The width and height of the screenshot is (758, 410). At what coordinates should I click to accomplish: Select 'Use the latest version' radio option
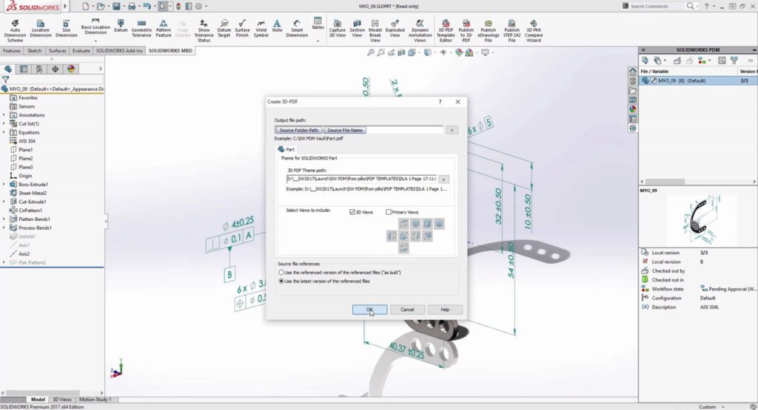pos(281,281)
